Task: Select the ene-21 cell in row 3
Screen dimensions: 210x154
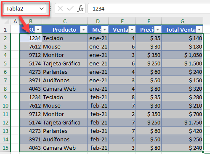Action: click(98, 46)
